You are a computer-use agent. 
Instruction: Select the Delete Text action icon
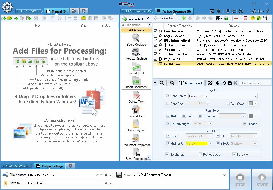coord(136,95)
